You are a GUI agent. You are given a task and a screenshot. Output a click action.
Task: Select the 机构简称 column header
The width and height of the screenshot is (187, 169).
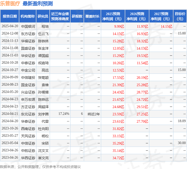click(28, 16)
